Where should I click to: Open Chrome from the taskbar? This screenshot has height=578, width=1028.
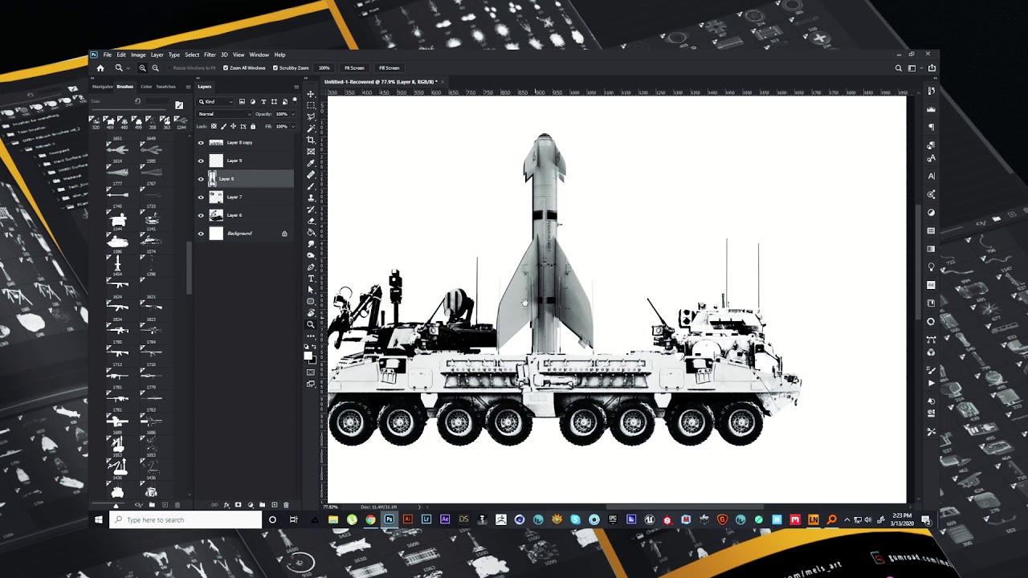(370, 520)
